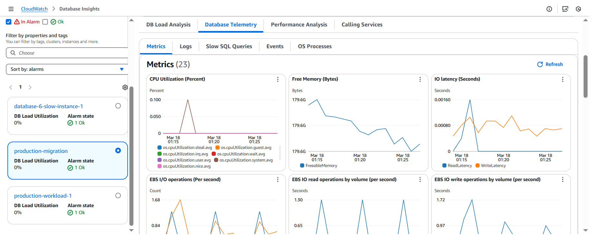Select database-6-slow-instance-1 radio button
592x235 pixels.
118,106
